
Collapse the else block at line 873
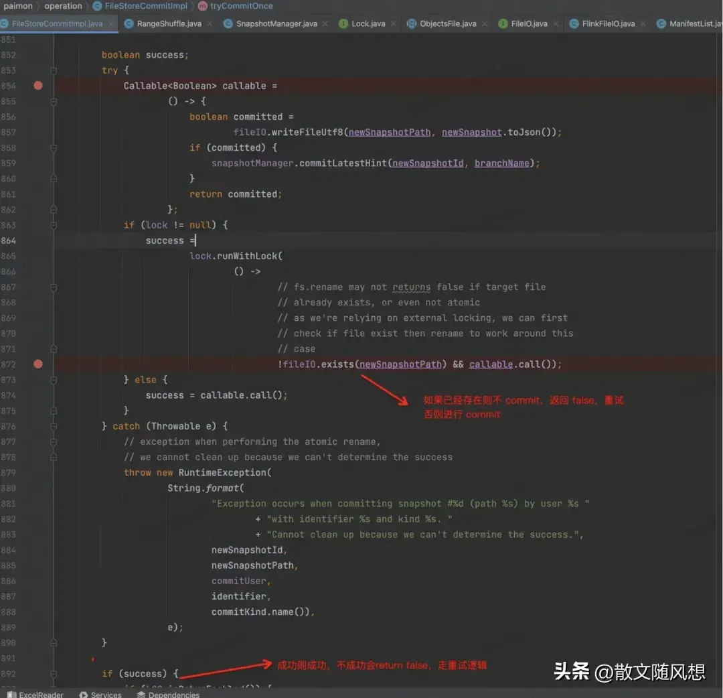coord(54,380)
